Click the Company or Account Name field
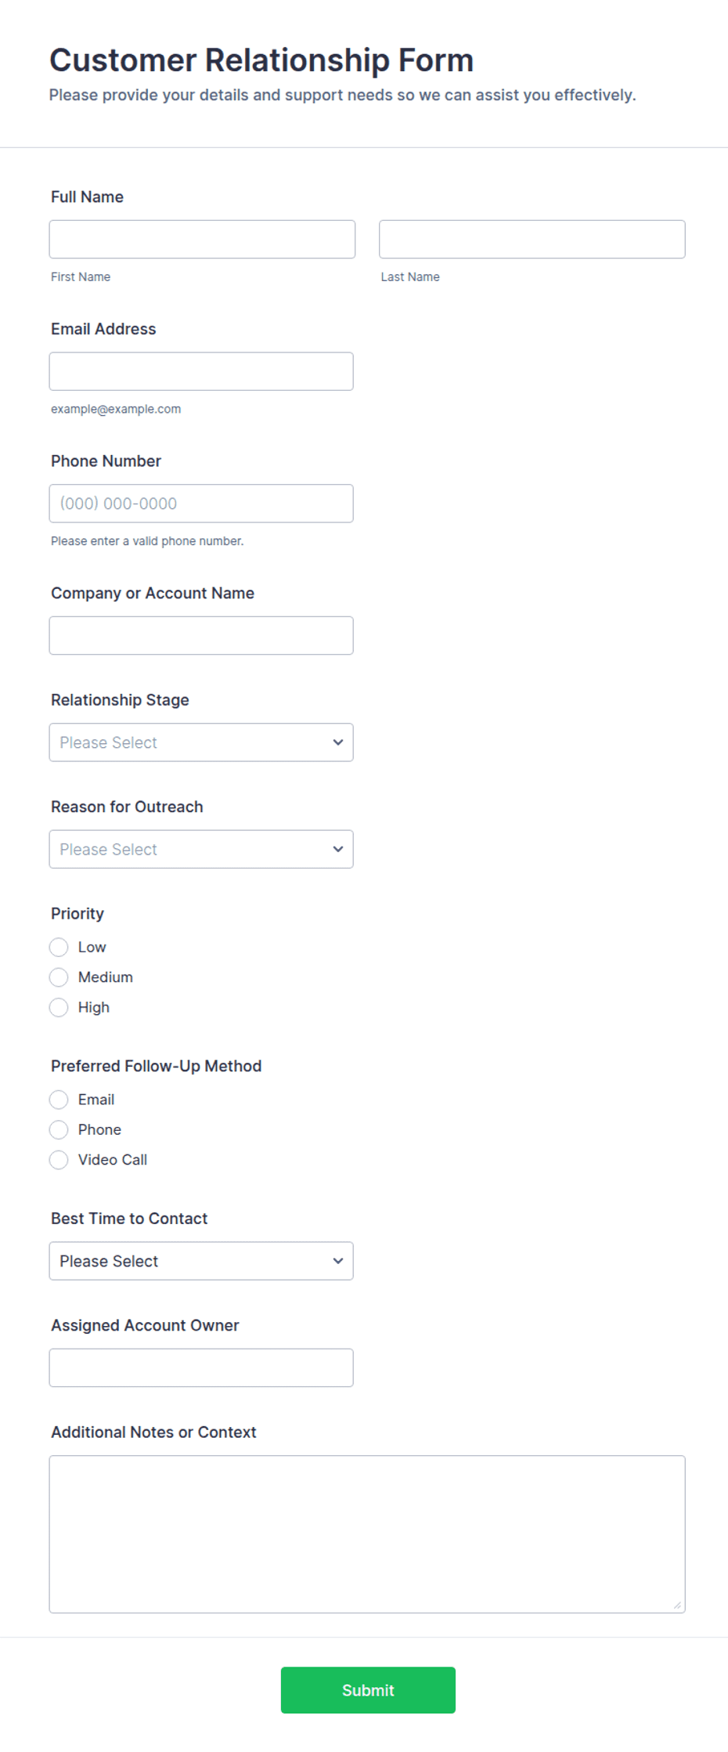Viewport: 728px width, 1752px height. click(x=201, y=635)
